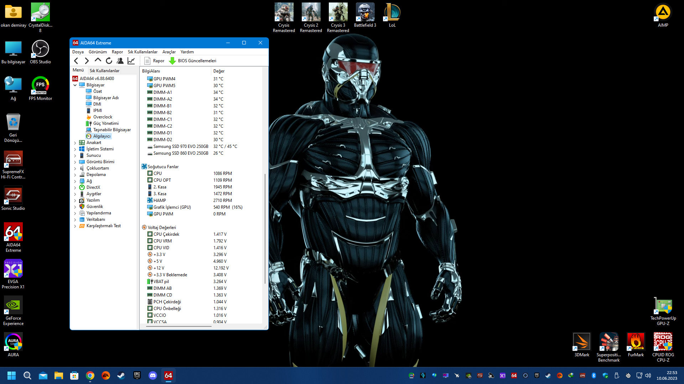
Task: Click the graph chart toolbar icon
Action: (x=131, y=61)
